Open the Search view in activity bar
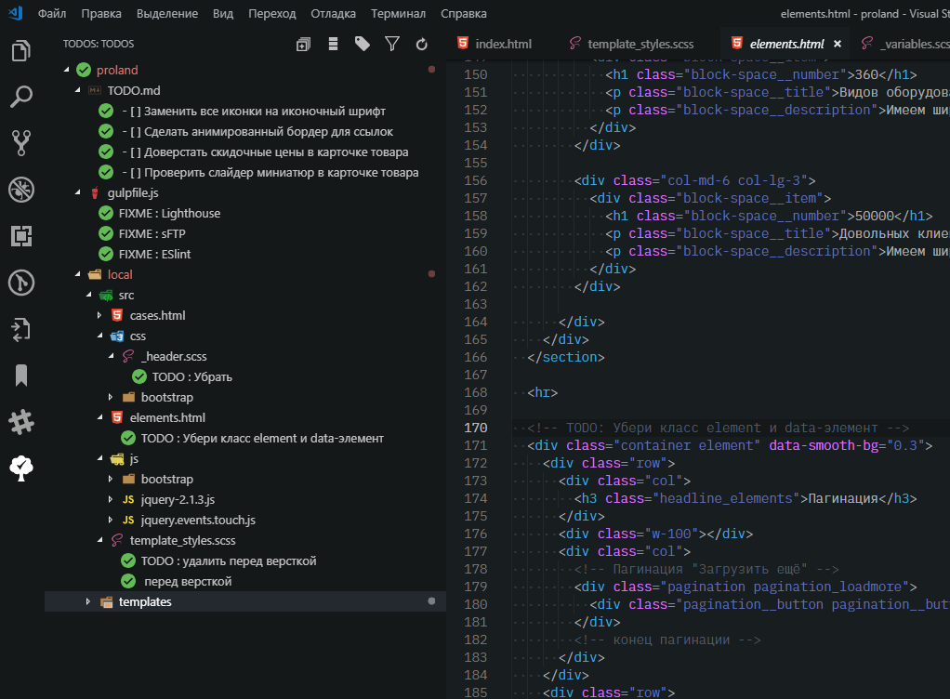The height and width of the screenshot is (699, 950). (21, 97)
